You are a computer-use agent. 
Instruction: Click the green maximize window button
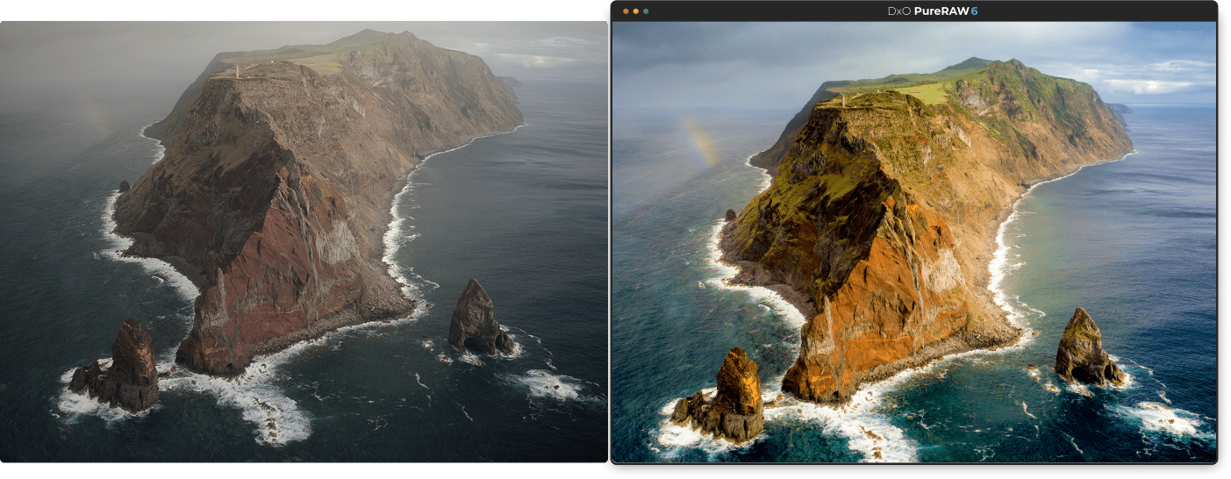647,11
